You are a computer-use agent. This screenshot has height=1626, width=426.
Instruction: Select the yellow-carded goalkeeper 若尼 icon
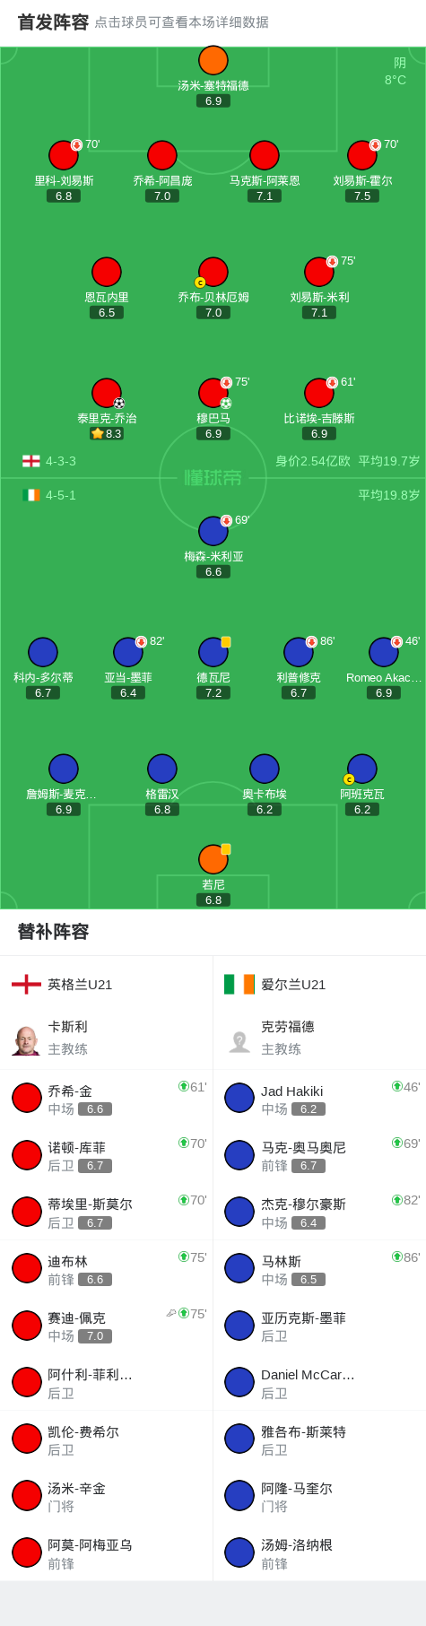pyautogui.click(x=213, y=859)
